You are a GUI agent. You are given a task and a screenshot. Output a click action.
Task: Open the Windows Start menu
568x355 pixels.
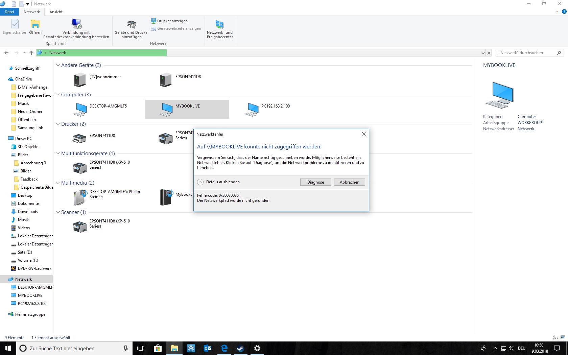pyautogui.click(x=8, y=348)
